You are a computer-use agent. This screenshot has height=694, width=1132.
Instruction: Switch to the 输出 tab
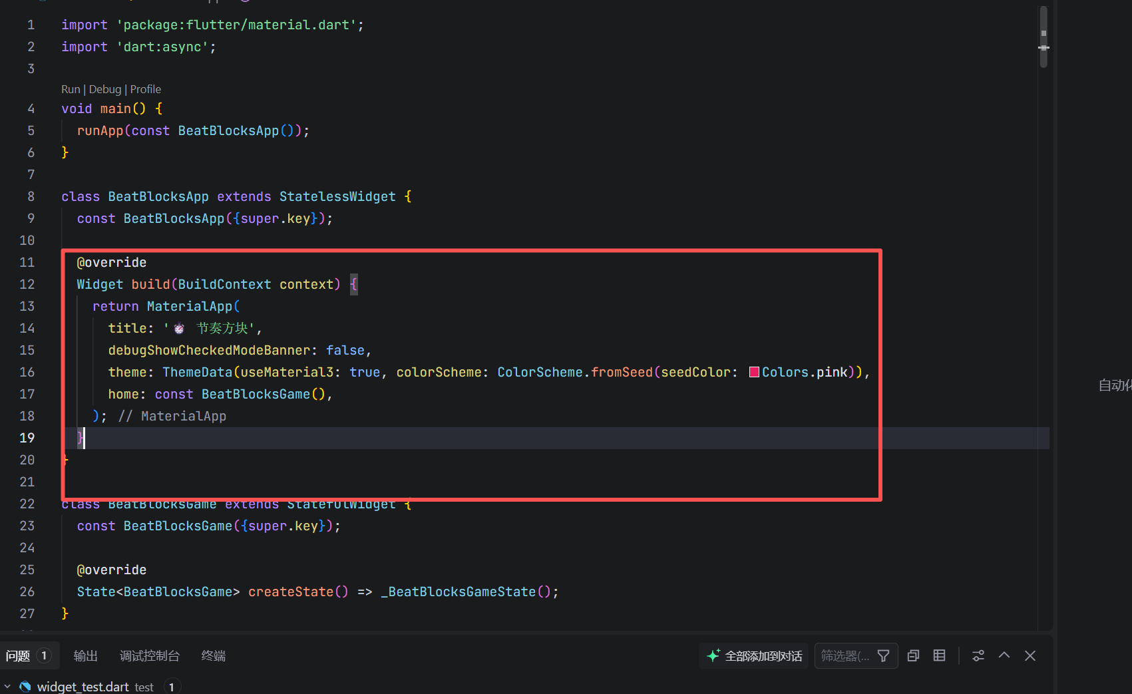[x=85, y=656]
